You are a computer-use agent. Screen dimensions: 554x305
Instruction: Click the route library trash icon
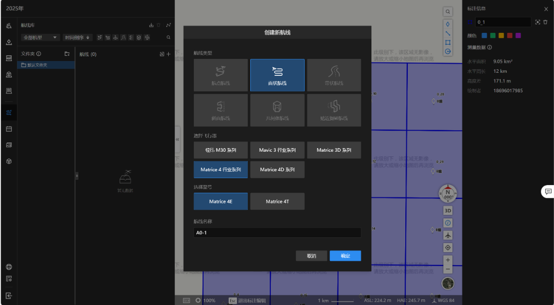coord(159,25)
